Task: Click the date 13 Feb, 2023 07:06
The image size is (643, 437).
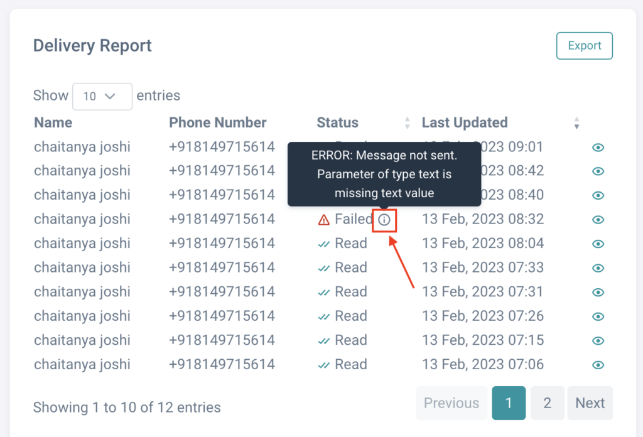Action: [x=483, y=364]
